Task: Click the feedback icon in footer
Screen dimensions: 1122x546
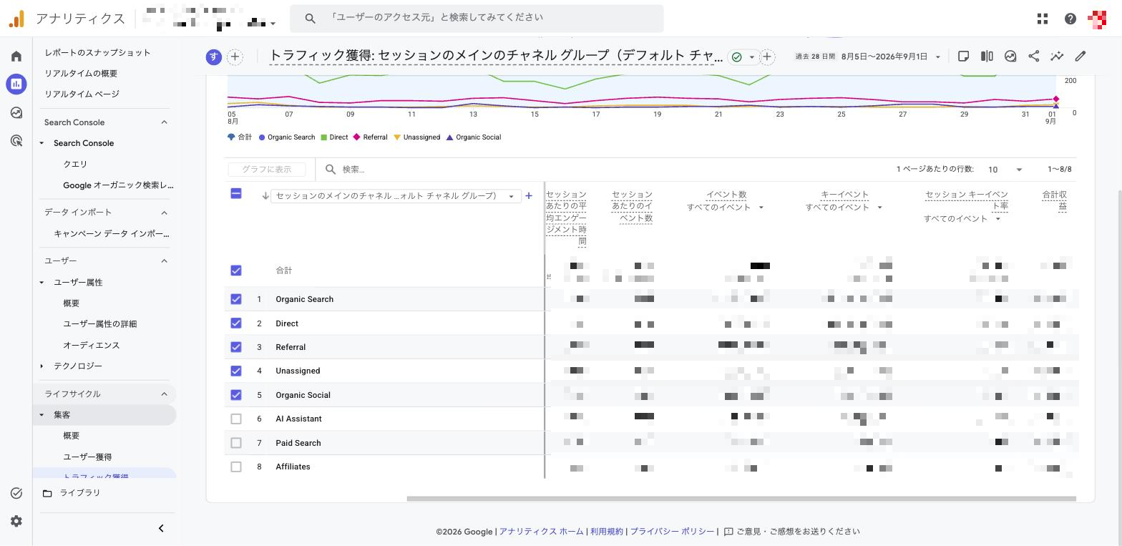Action: [x=728, y=532]
